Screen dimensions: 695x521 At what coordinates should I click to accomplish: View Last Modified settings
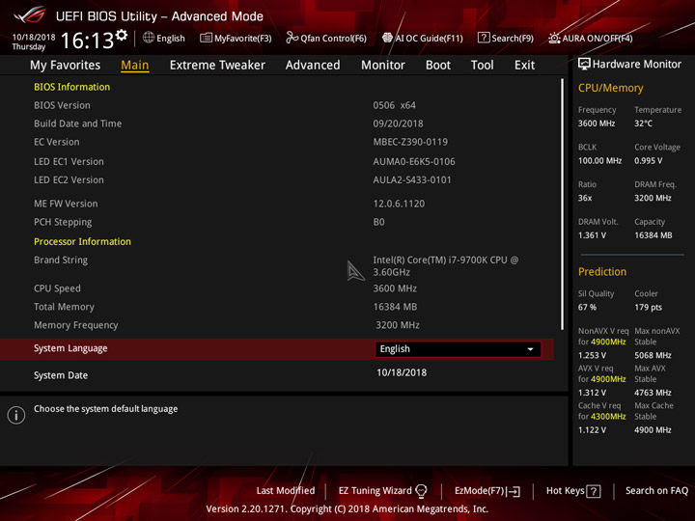pos(286,490)
